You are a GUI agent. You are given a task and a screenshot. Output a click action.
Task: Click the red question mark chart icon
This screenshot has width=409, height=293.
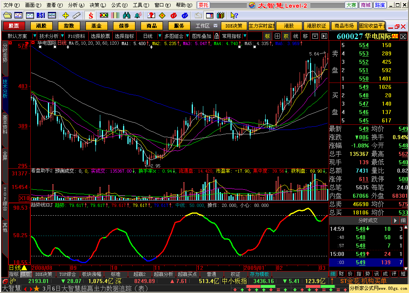point(151,16)
